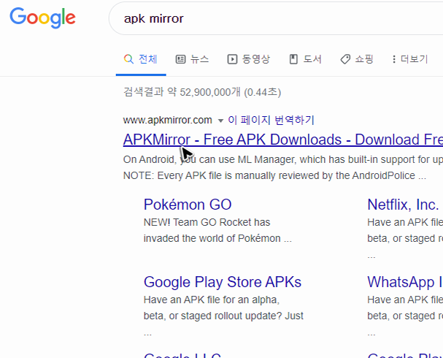This screenshot has height=358, width=443.
Task: Open the Netflix, Inc. sitelink
Action: (403, 205)
